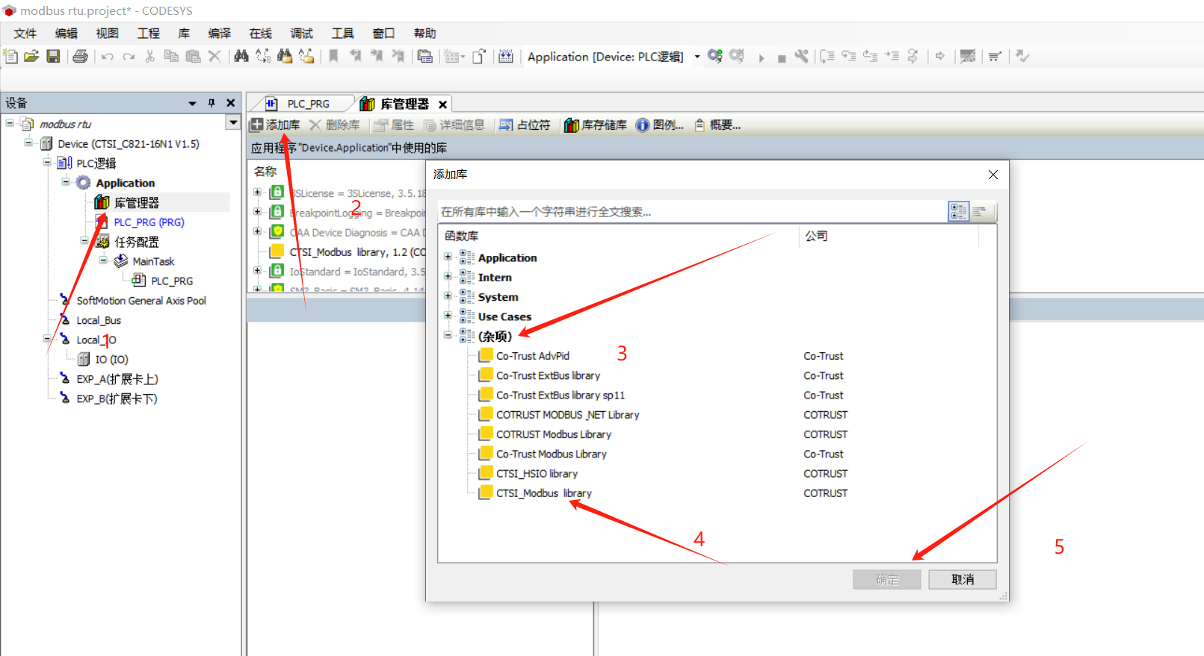Collapse the (杂项) library category

[x=448, y=334]
